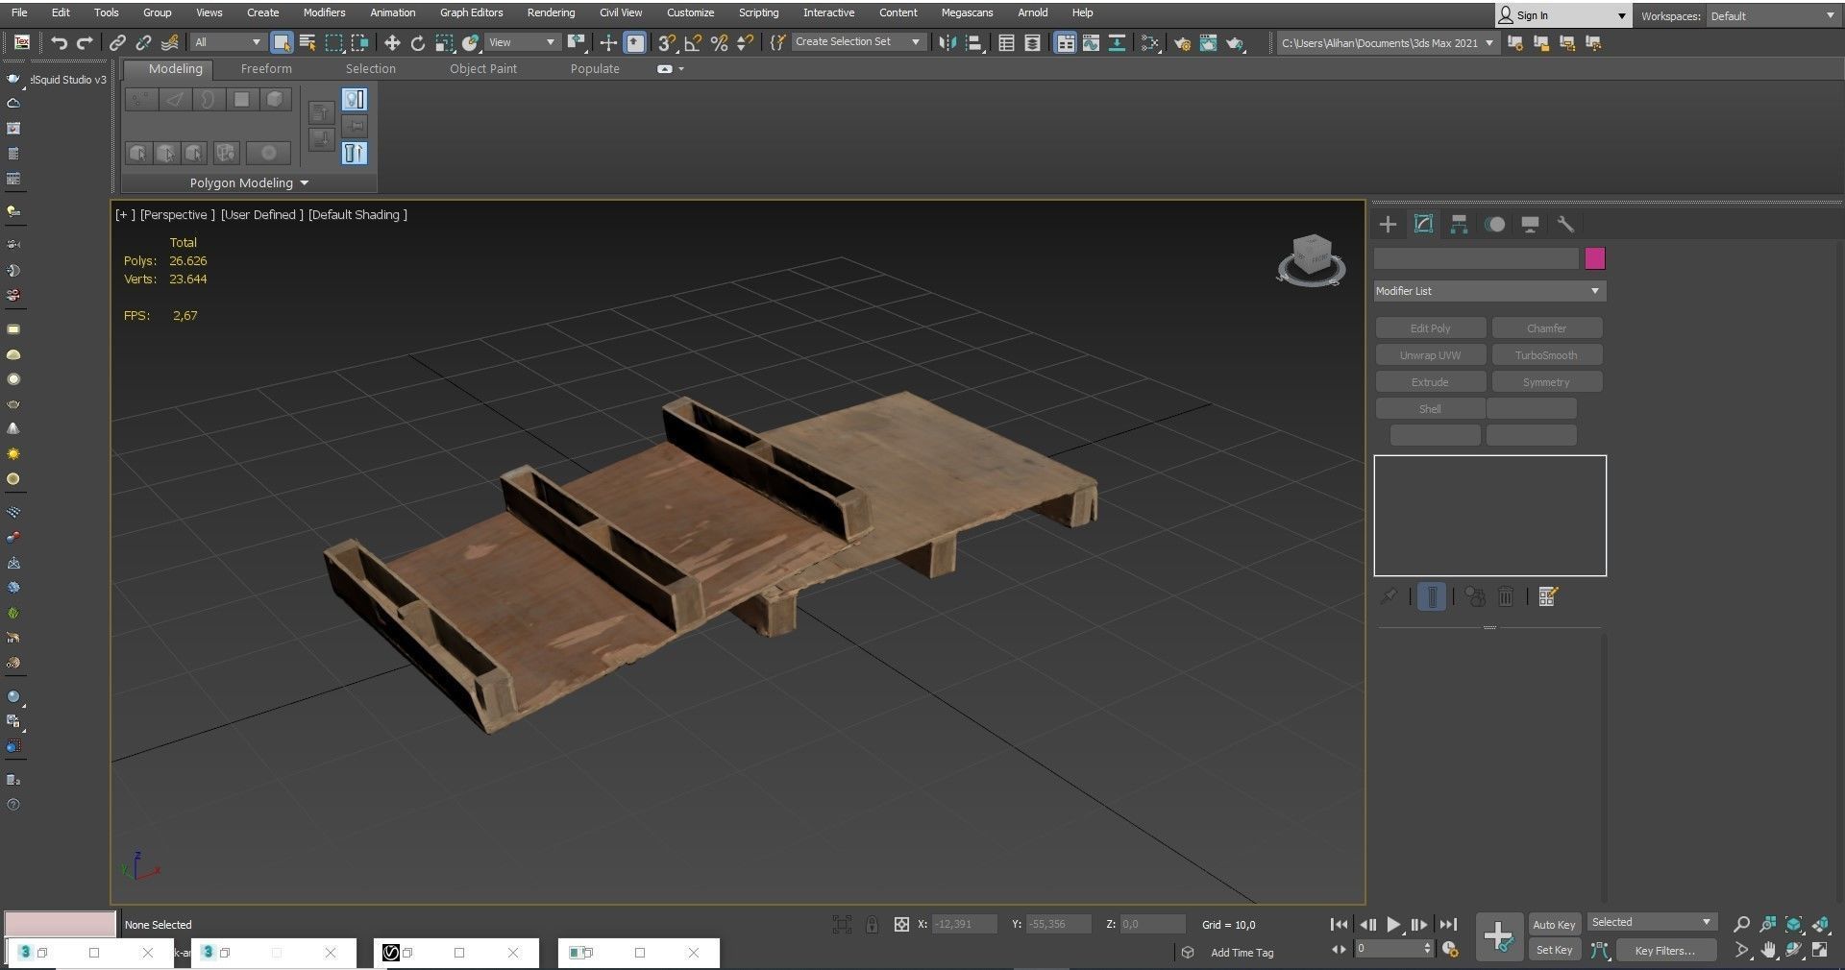Screen dimensions: 1845x970
Task: Toggle Percent Snap on the toolbar
Action: pyautogui.click(x=718, y=42)
